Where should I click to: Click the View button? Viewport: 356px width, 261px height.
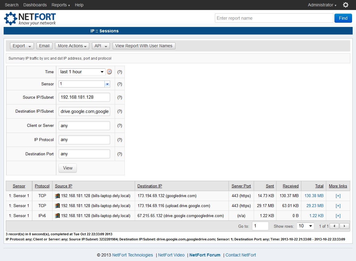click(68, 168)
